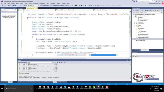The image size is (164, 92).
Task: Expand the drawable folder
Action: (136, 28)
